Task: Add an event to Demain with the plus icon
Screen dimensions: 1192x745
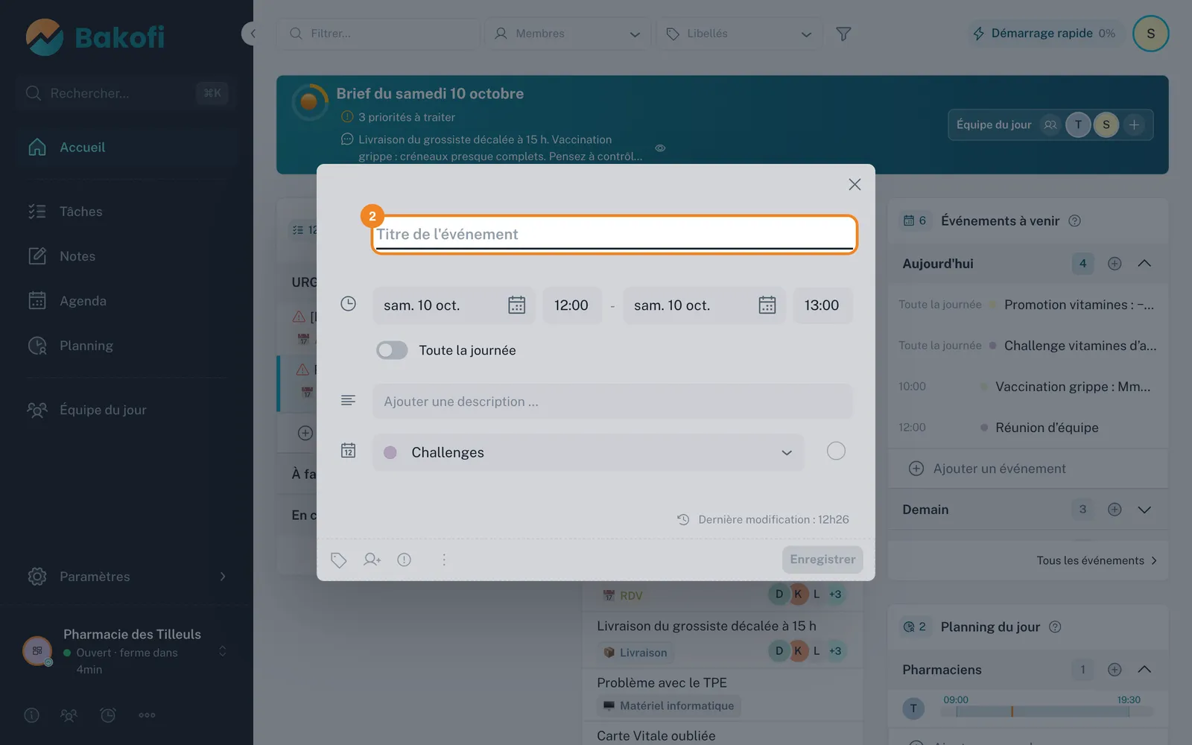Action: [x=1115, y=510]
